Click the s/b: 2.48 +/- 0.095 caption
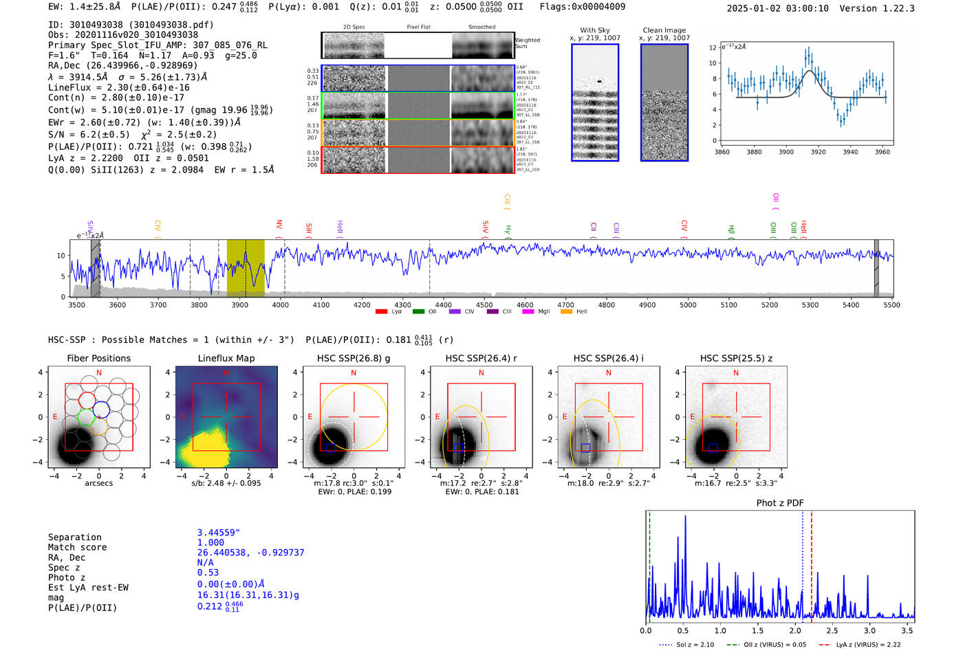 tap(226, 483)
